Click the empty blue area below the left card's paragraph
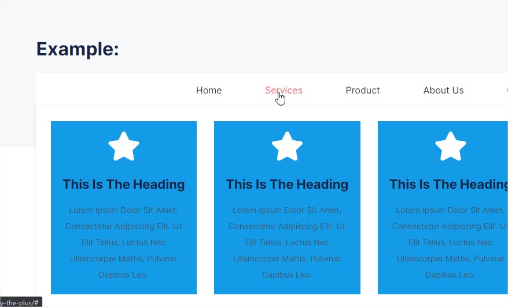The image size is (508, 307). coord(124,287)
